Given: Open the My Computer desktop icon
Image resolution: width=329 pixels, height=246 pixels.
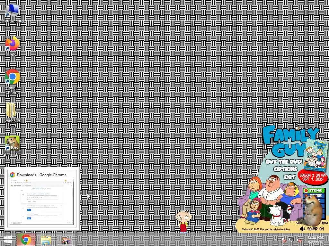Looking at the screenshot, I should pyautogui.click(x=13, y=12).
